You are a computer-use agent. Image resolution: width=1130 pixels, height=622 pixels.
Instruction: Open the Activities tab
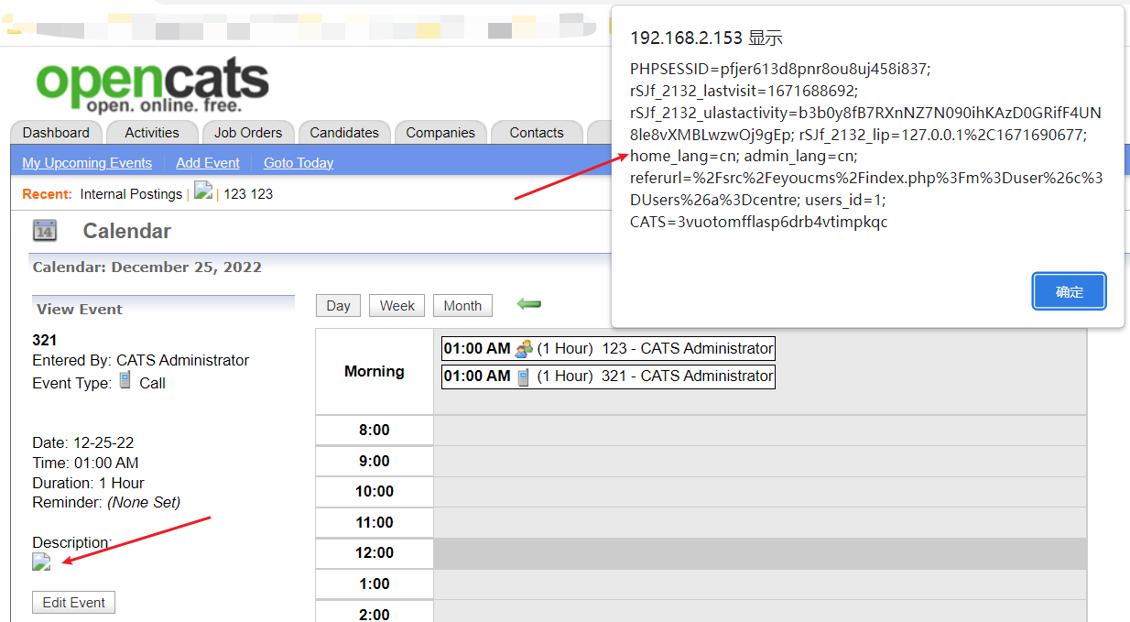pos(152,133)
